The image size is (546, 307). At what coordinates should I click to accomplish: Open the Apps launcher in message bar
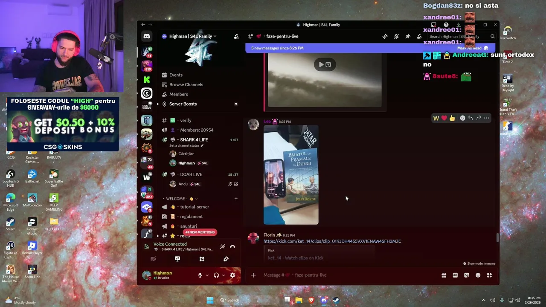489,275
